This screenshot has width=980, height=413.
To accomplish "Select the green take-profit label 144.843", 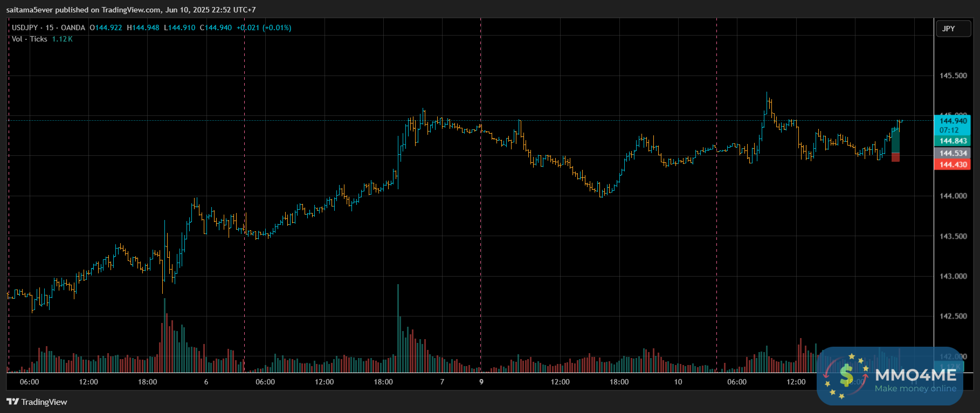I will [x=953, y=141].
